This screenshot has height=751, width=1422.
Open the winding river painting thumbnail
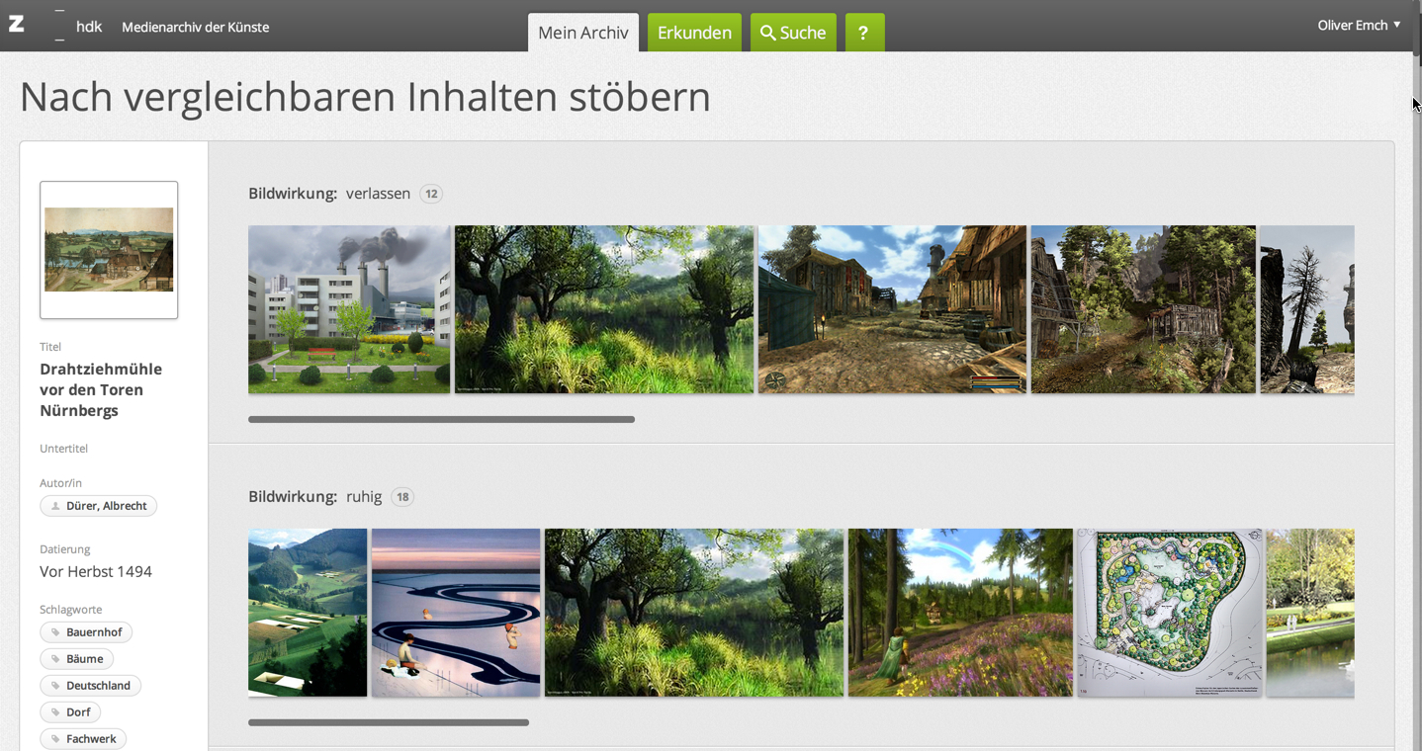click(456, 613)
